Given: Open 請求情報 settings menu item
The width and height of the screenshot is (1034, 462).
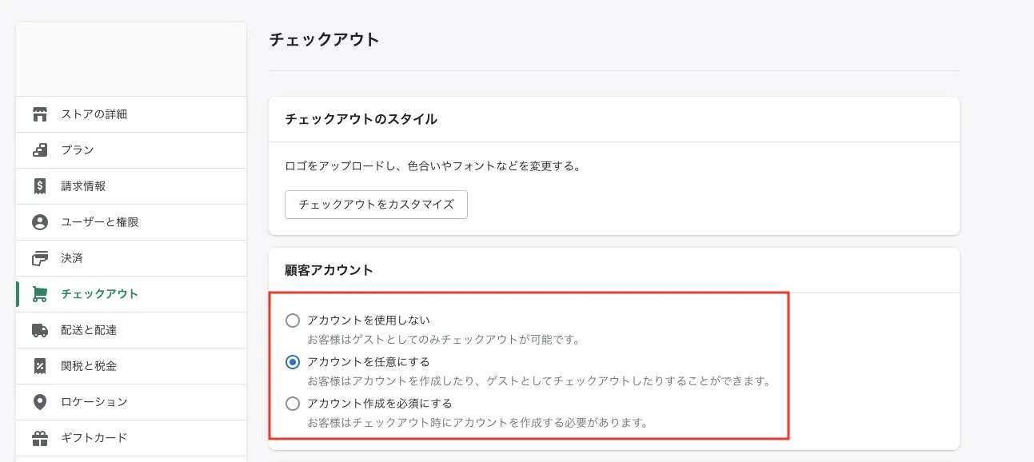Looking at the screenshot, I should point(83,186).
